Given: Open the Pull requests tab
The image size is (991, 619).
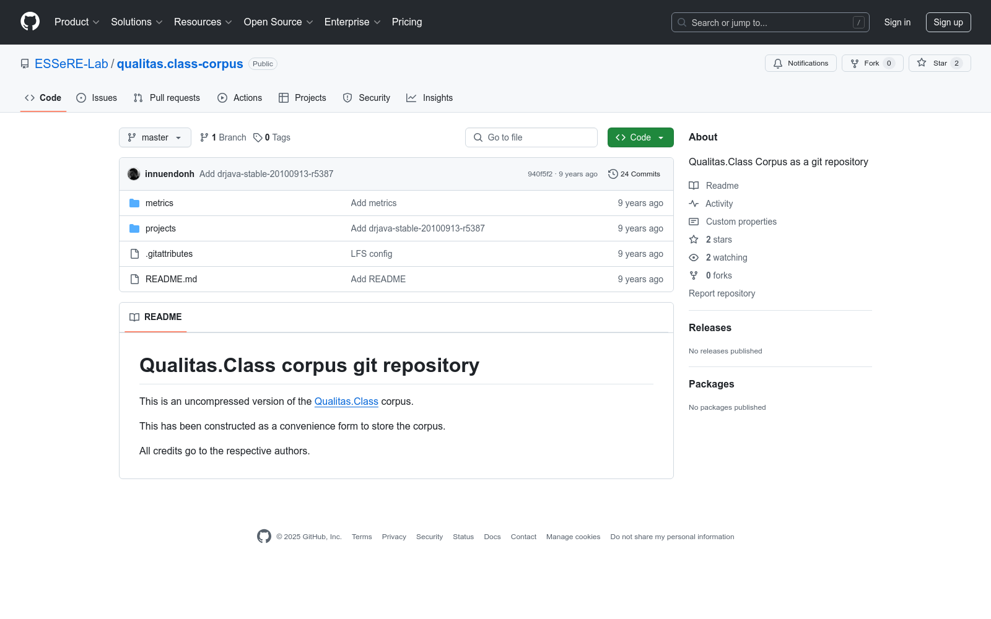Looking at the screenshot, I should coord(167,98).
